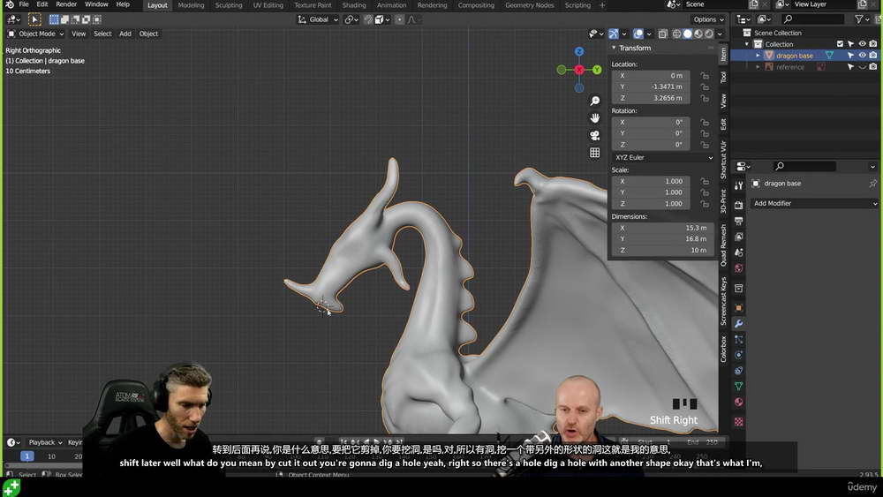Toggle Collection exclude checkbox in outliner
Image resolution: width=883 pixels, height=497 pixels.
tap(840, 44)
